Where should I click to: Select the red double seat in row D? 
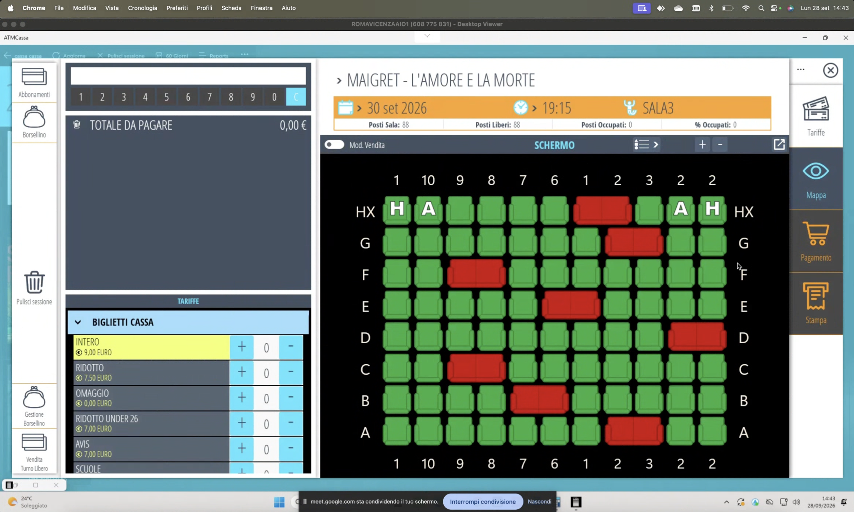tap(697, 336)
